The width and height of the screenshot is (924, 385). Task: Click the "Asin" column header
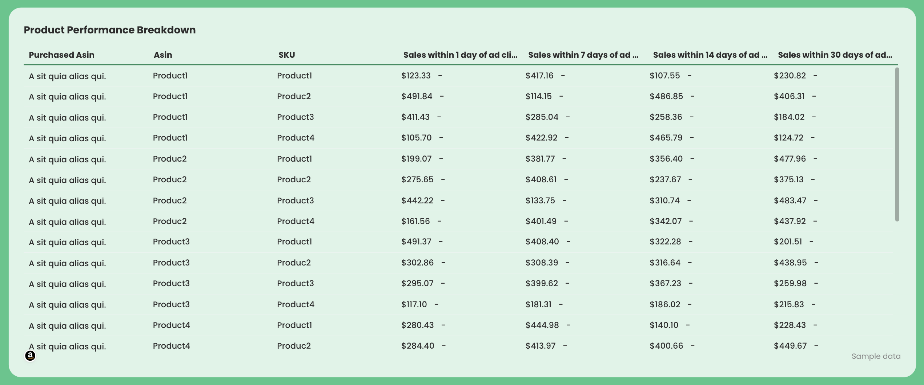(x=163, y=55)
